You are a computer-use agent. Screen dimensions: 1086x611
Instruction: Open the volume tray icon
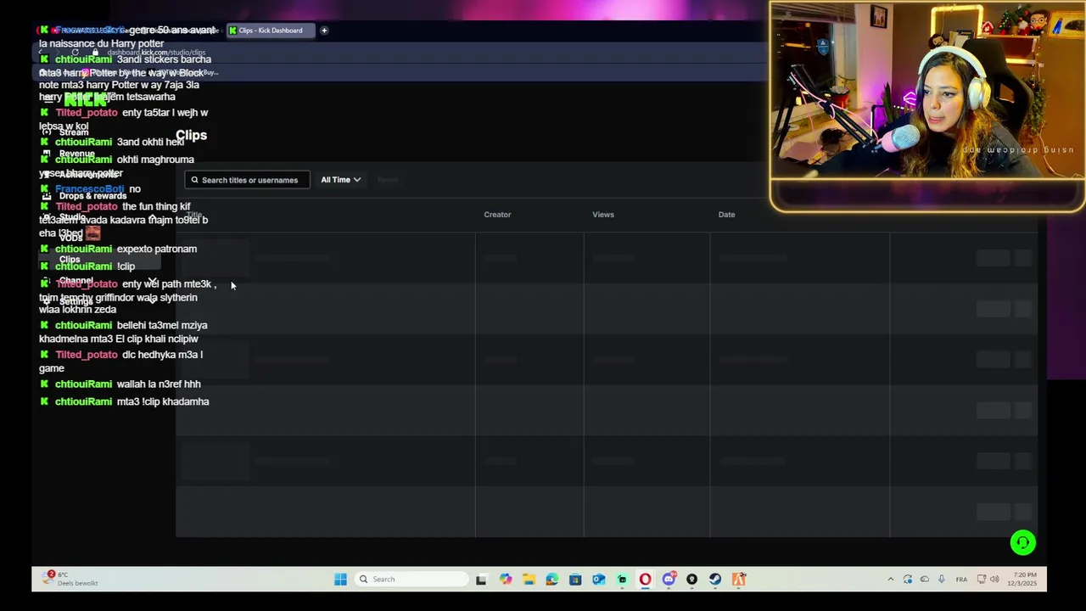[996, 580]
